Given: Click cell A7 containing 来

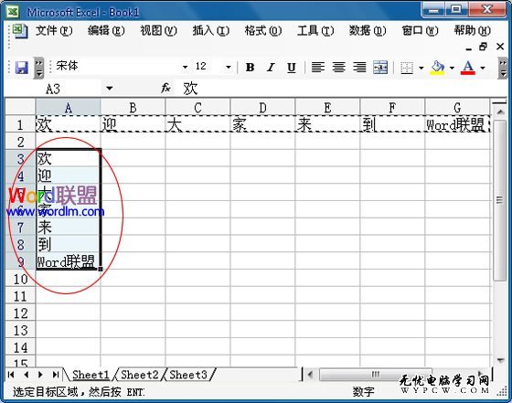Looking at the screenshot, I should (x=68, y=227).
